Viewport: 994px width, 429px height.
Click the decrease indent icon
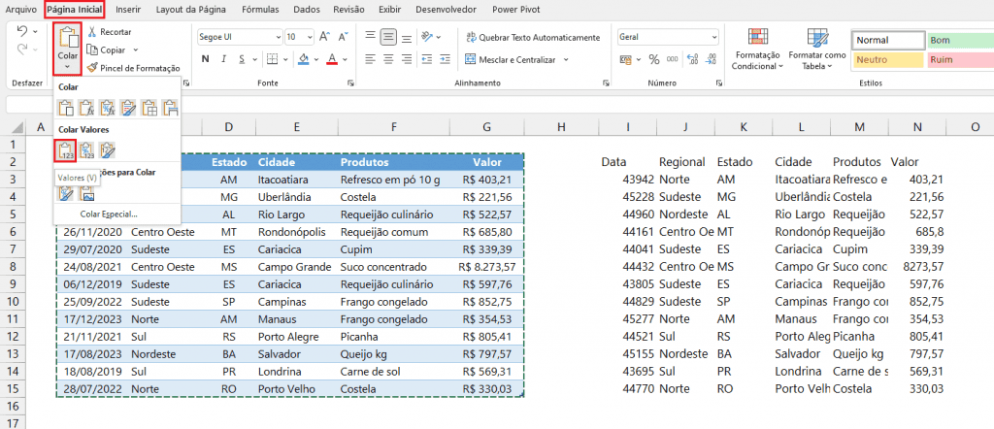[x=427, y=59]
